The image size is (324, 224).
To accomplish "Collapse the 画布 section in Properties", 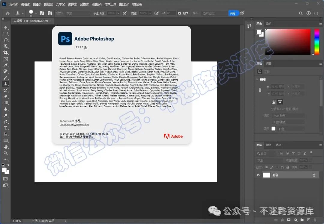I will tap(257, 79).
